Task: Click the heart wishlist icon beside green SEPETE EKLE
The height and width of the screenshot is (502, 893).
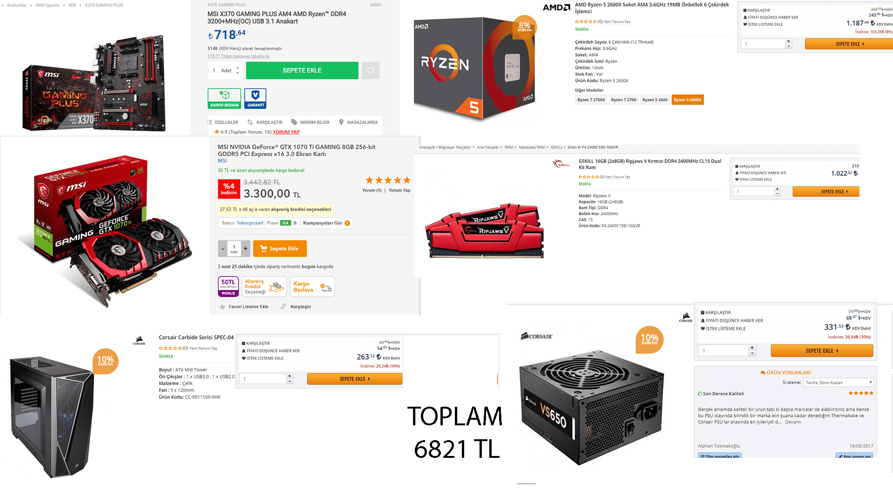Action: [x=371, y=71]
